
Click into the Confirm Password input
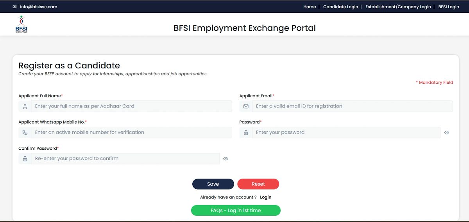pyautogui.click(x=125, y=159)
